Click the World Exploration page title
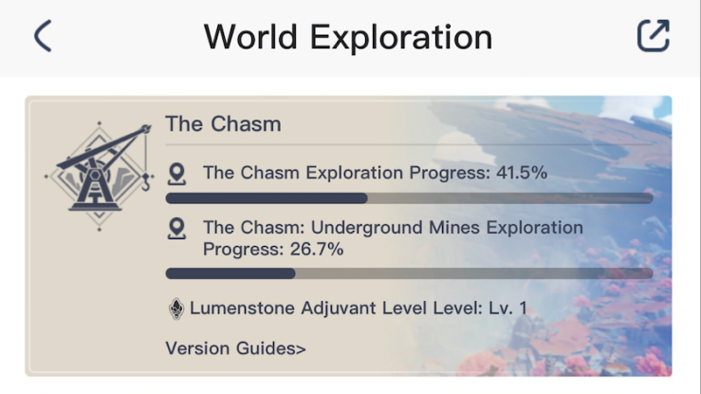The height and width of the screenshot is (394, 701). 348,37
